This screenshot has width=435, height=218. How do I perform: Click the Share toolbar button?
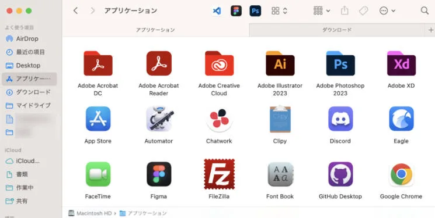[x=344, y=11]
